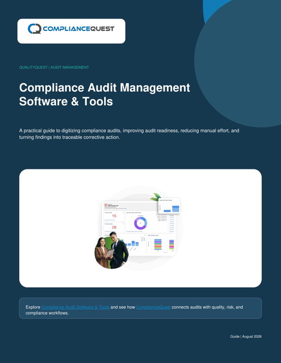Viewport: 281px width, 363px height.
Task: Click the number 28 audit counter
Action: (x=114, y=227)
